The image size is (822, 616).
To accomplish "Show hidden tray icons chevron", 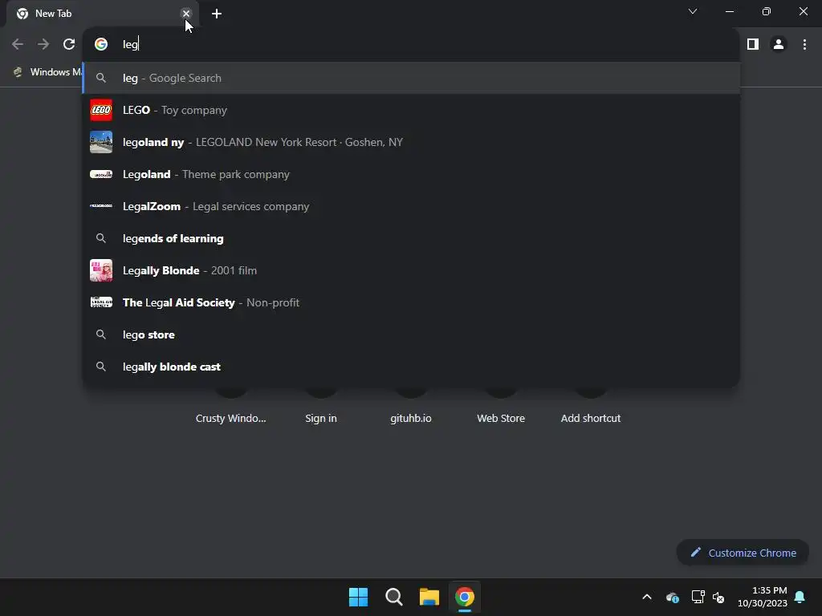I will [x=647, y=597].
